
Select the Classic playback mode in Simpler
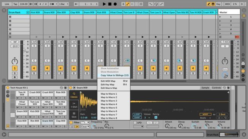[x=74, y=95]
